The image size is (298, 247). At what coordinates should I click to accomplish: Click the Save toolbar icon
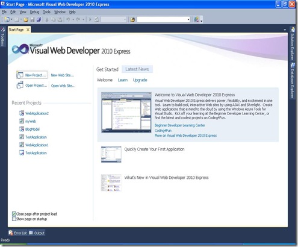pos(33,19)
